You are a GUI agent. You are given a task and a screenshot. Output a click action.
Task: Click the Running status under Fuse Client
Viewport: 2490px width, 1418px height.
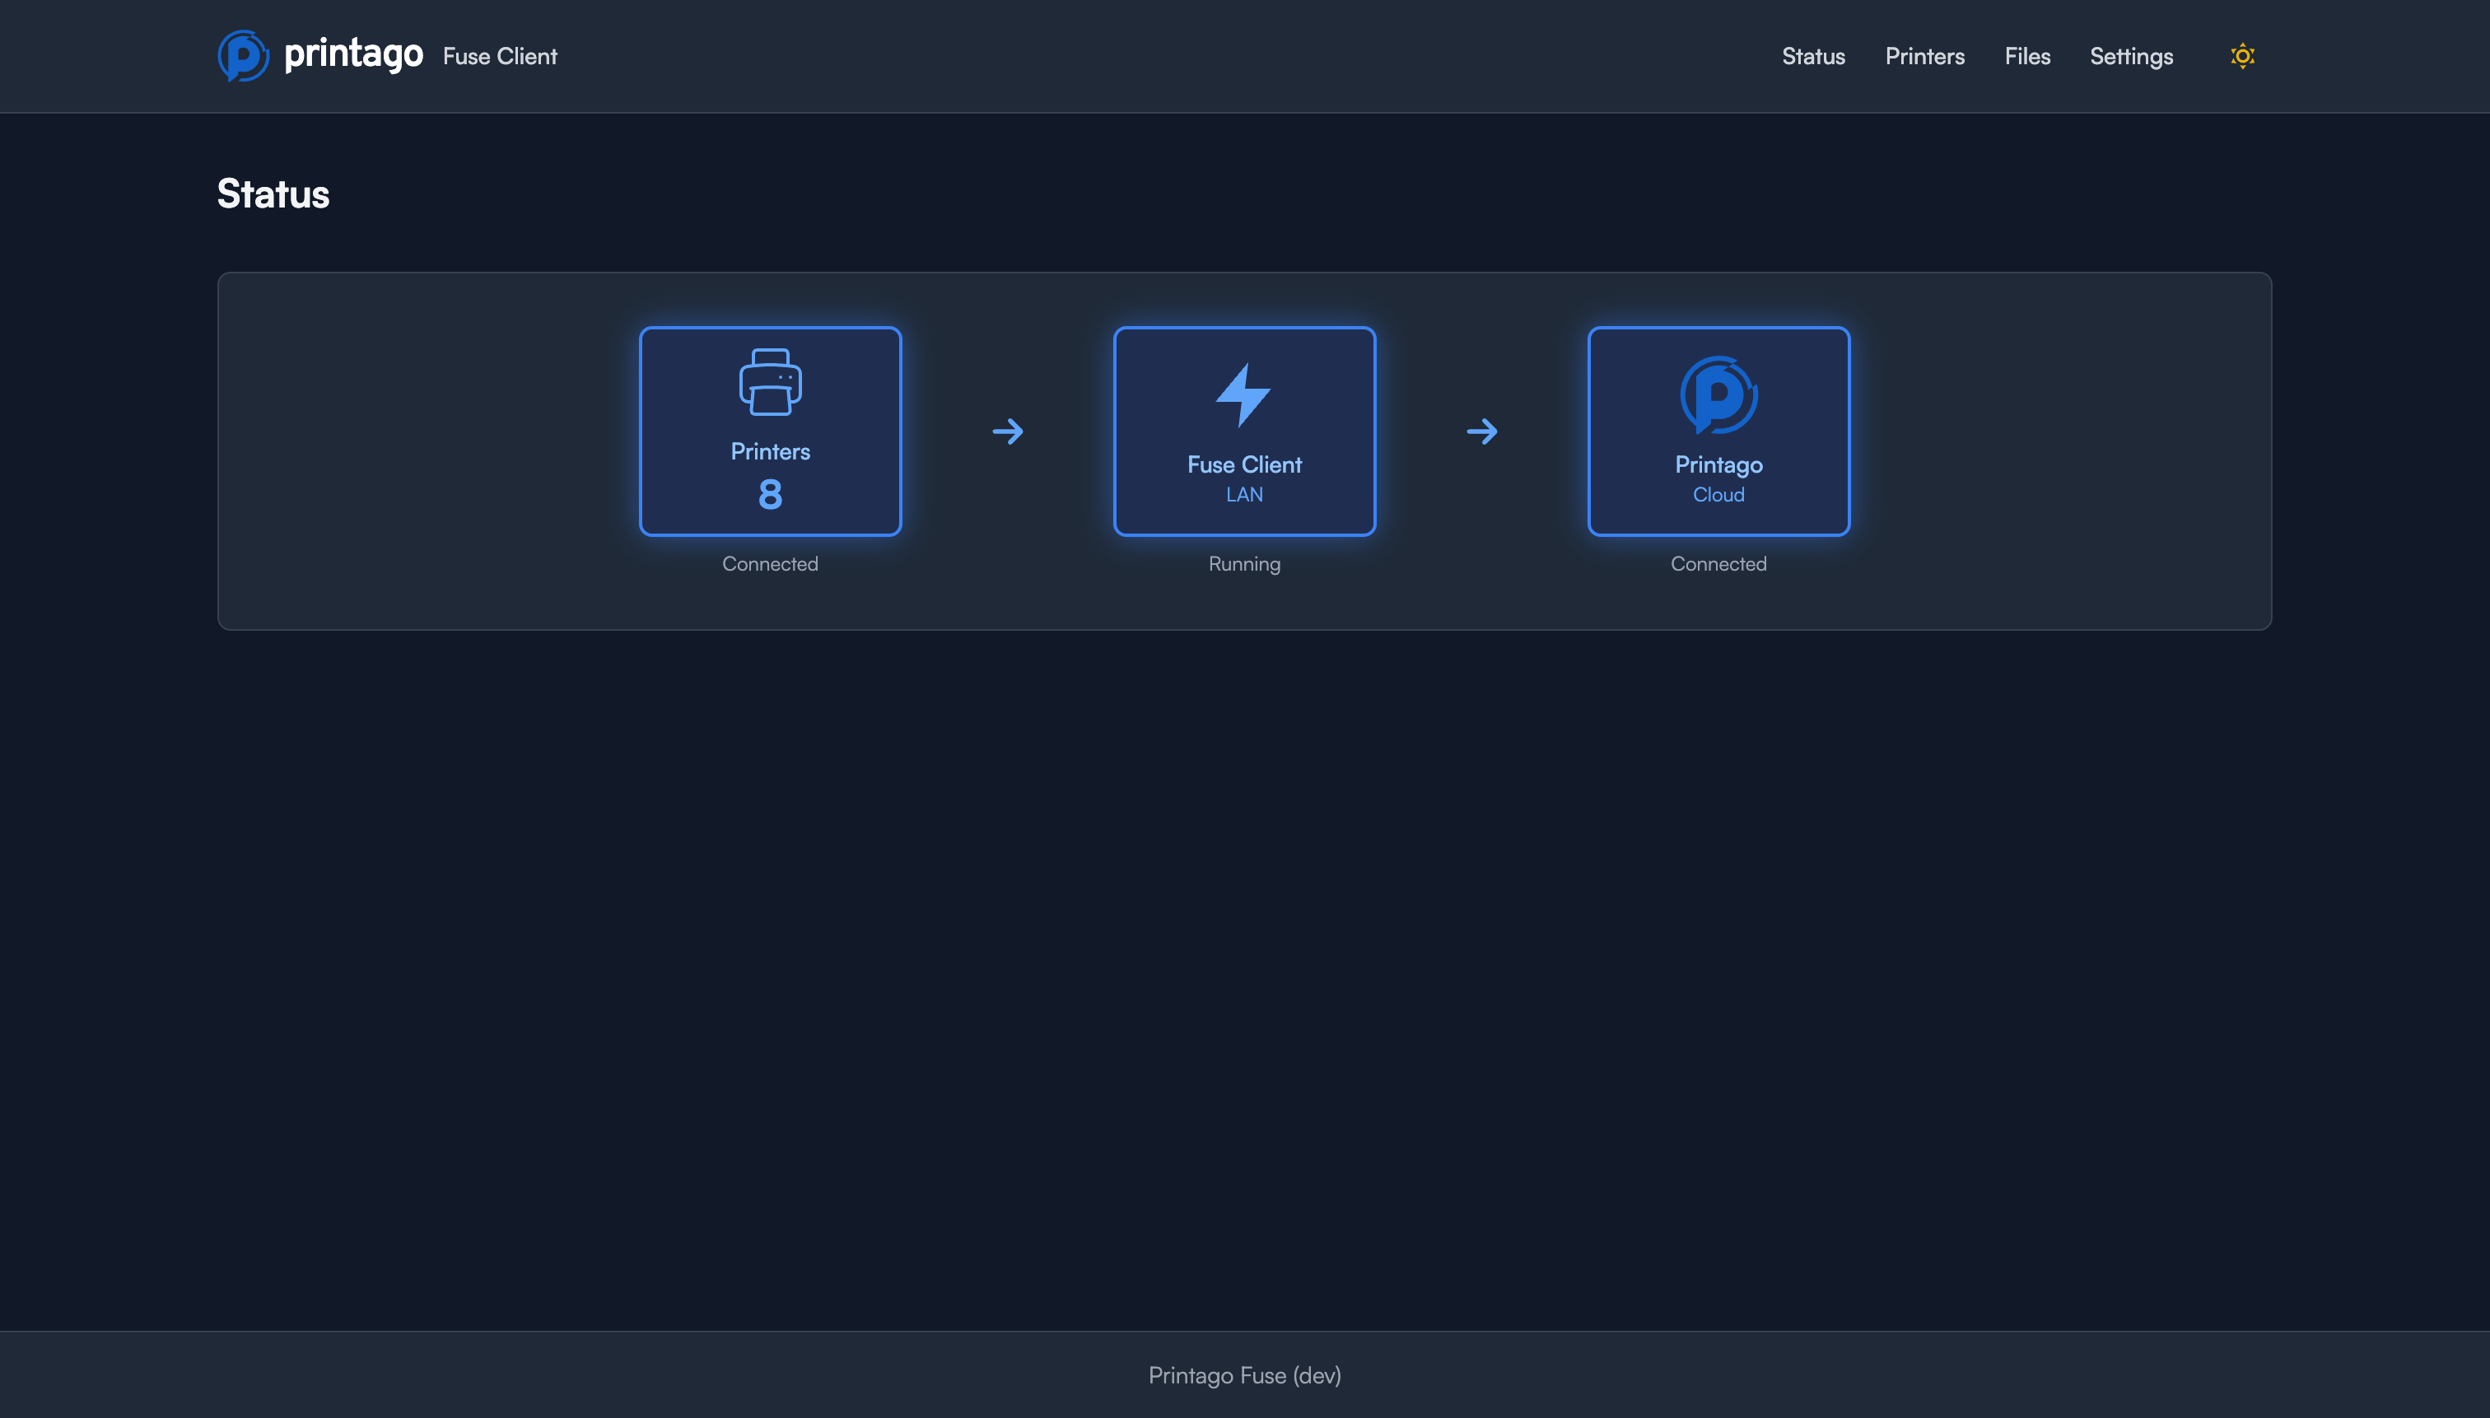pyautogui.click(x=1243, y=563)
